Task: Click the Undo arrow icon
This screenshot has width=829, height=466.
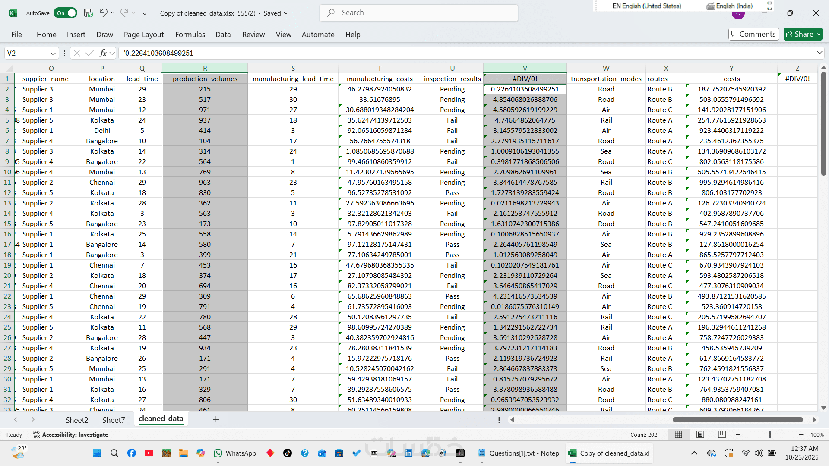Action: (103, 13)
